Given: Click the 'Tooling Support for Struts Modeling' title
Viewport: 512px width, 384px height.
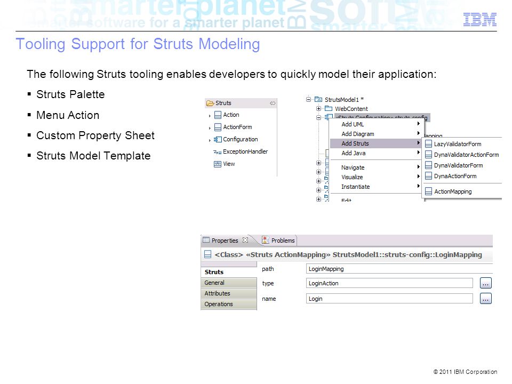Looking at the screenshot, I should 138,44.
